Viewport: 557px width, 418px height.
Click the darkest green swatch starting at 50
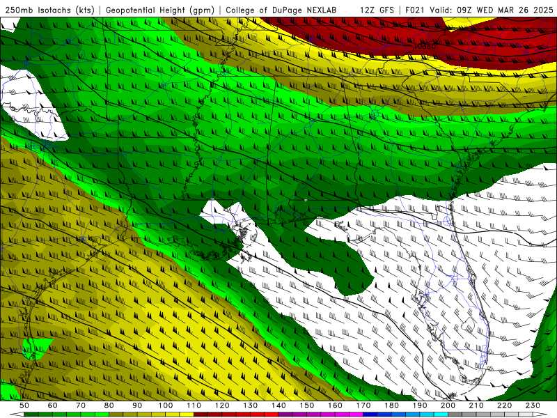point(31,415)
